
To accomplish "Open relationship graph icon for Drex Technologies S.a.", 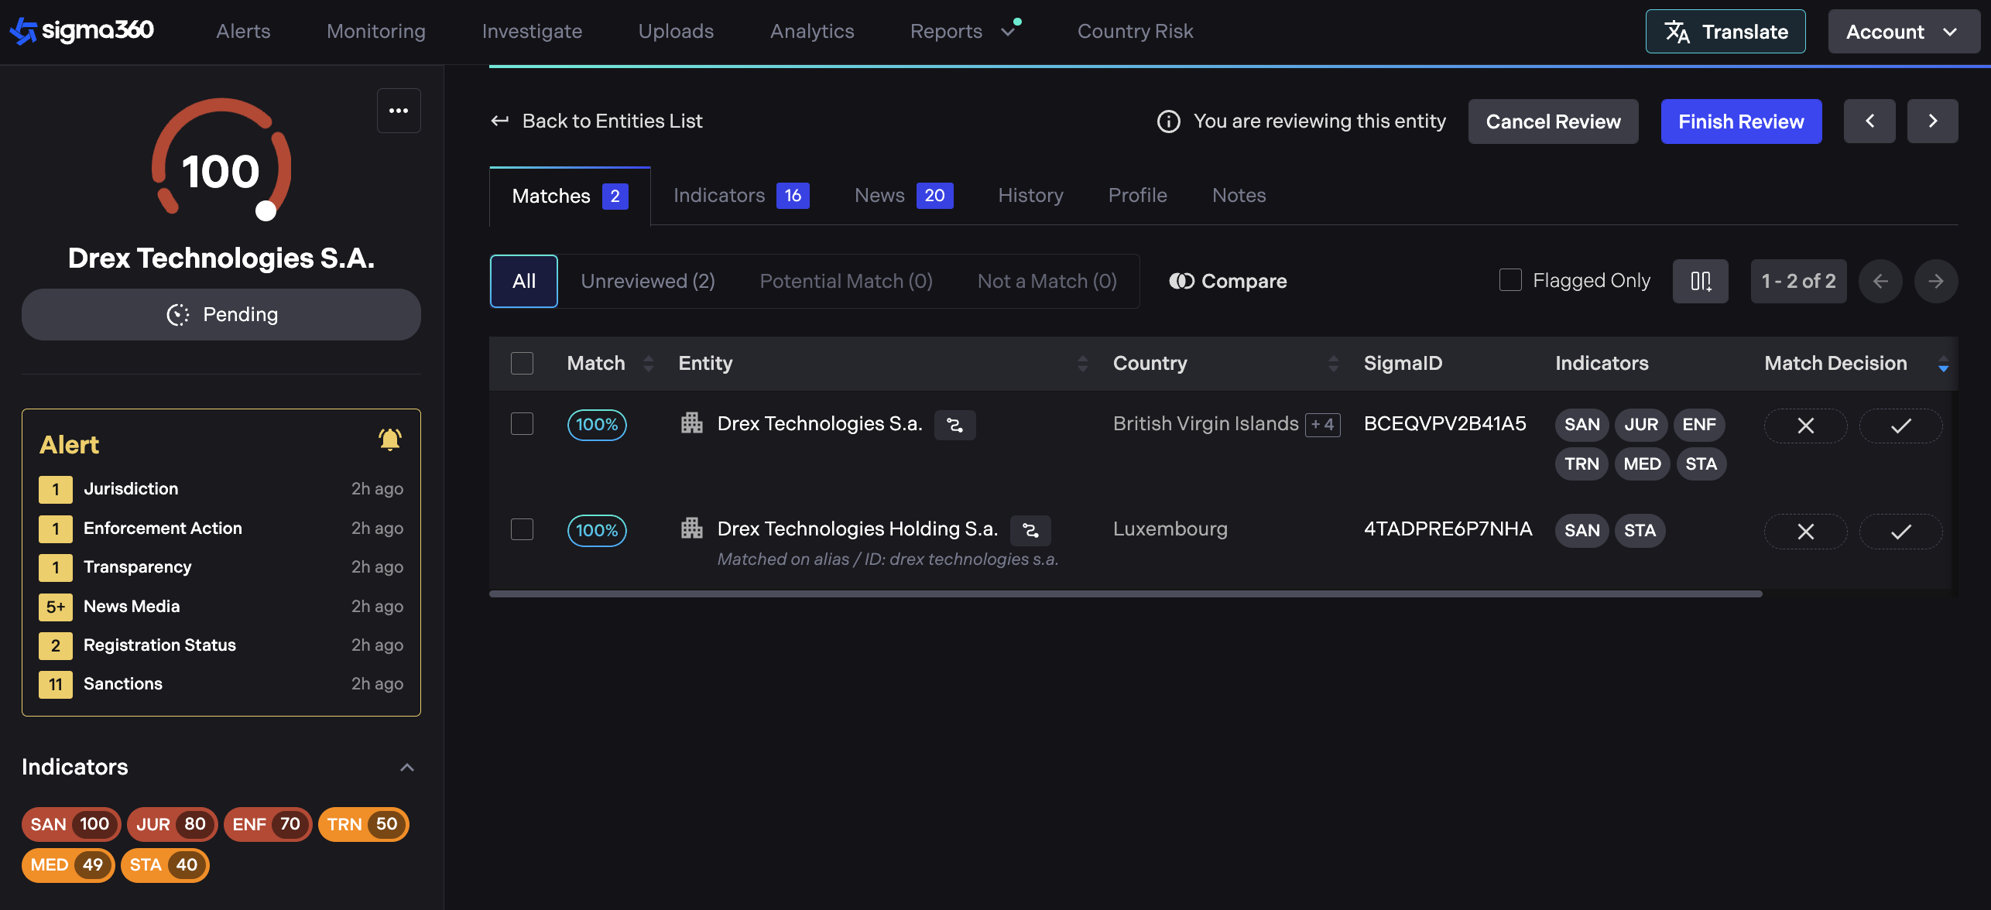I will [x=954, y=425].
